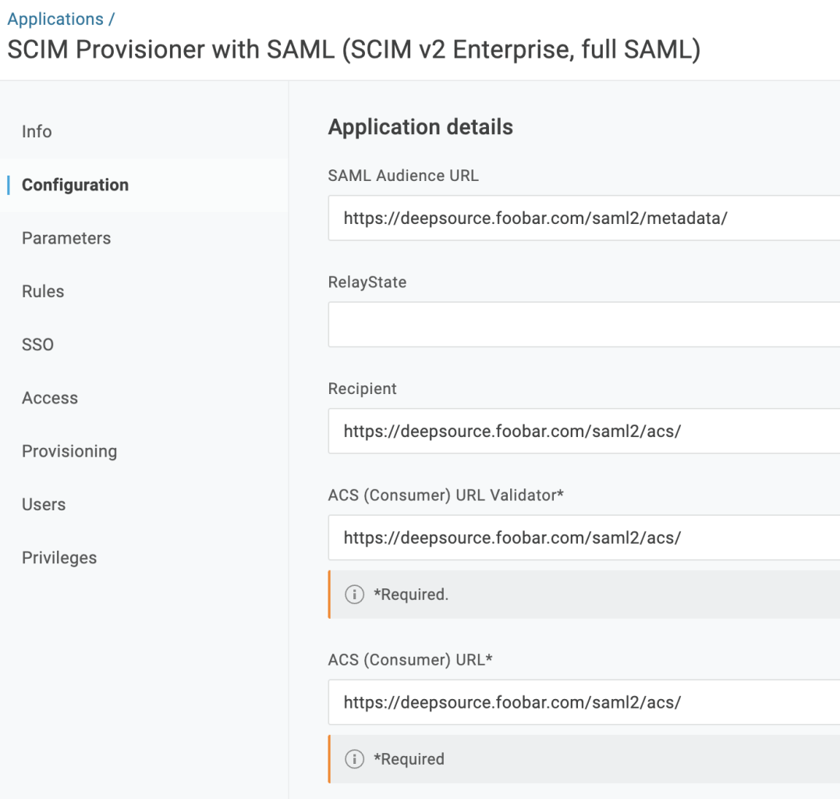Click the info icon beside '*Required.' under URL Validator
Viewport: 840px width, 799px height.
pos(354,595)
